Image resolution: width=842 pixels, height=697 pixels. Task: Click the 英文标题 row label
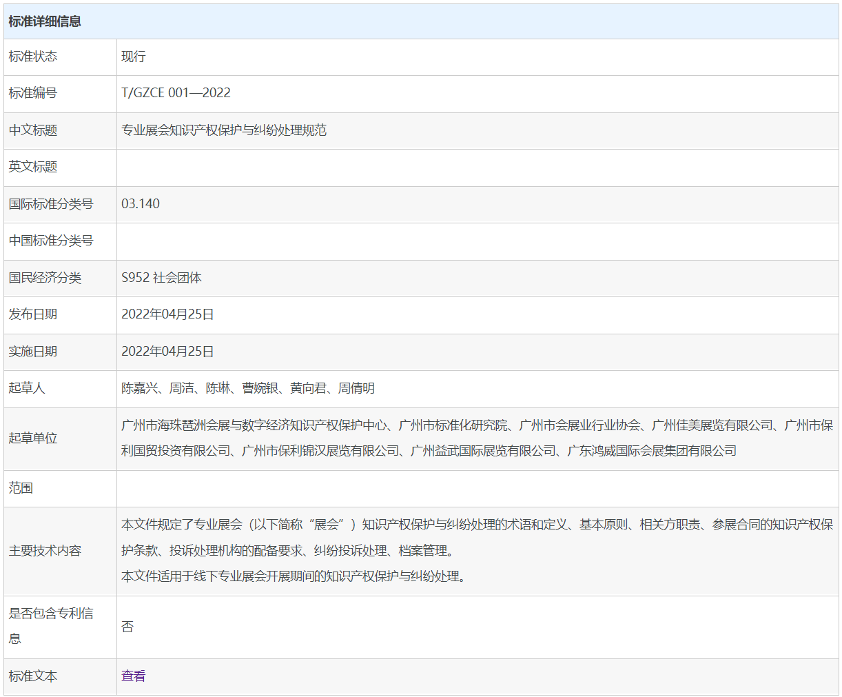[33, 167]
